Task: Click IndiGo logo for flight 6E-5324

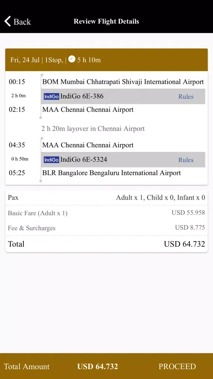Action: 51,160
